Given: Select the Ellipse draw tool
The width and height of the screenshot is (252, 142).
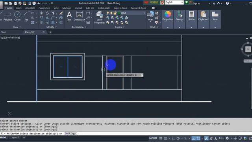Looking at the screenshot, I should pyautogui.click(x=33, y=18).
